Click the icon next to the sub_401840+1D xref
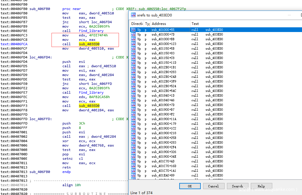Screen dimensions: 302x195 [x=133, y=95]
